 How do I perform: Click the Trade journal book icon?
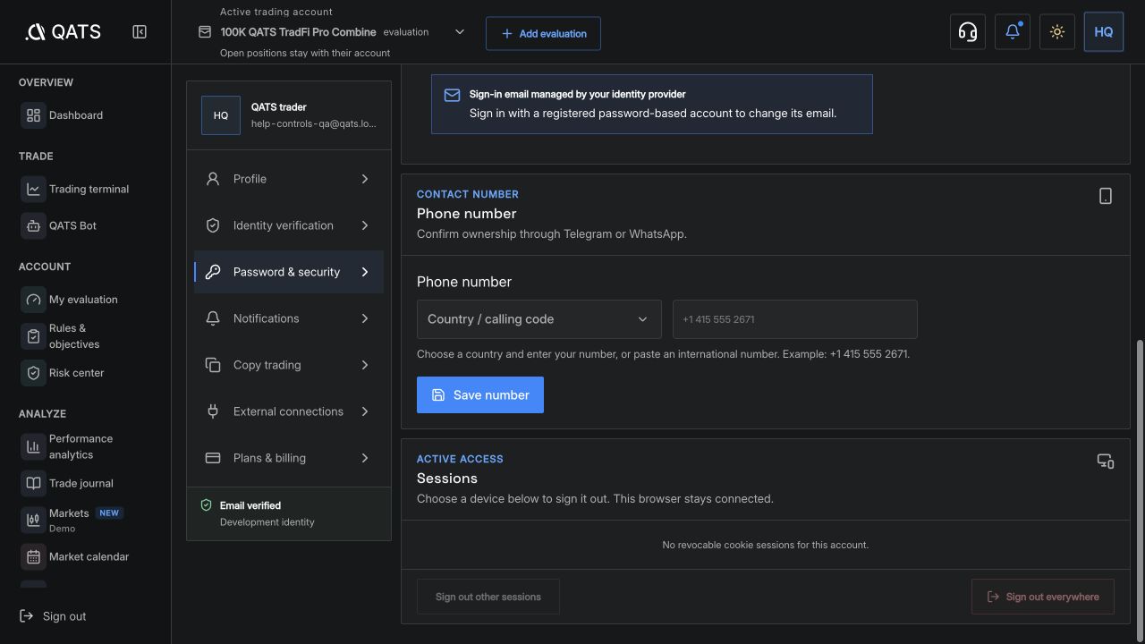coord(33,483)
